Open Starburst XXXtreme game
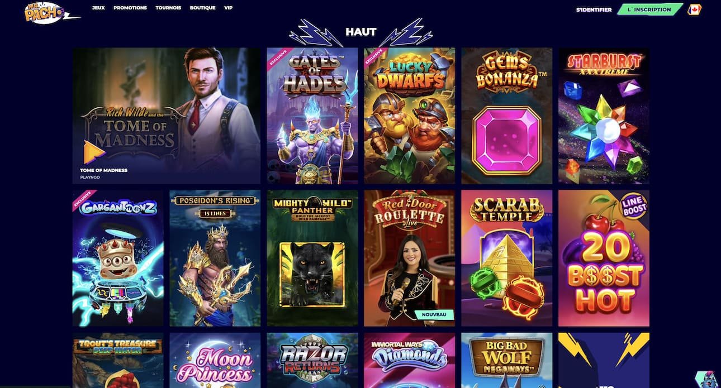Screen dimensions: 721x388 click(x=604, y=116)
